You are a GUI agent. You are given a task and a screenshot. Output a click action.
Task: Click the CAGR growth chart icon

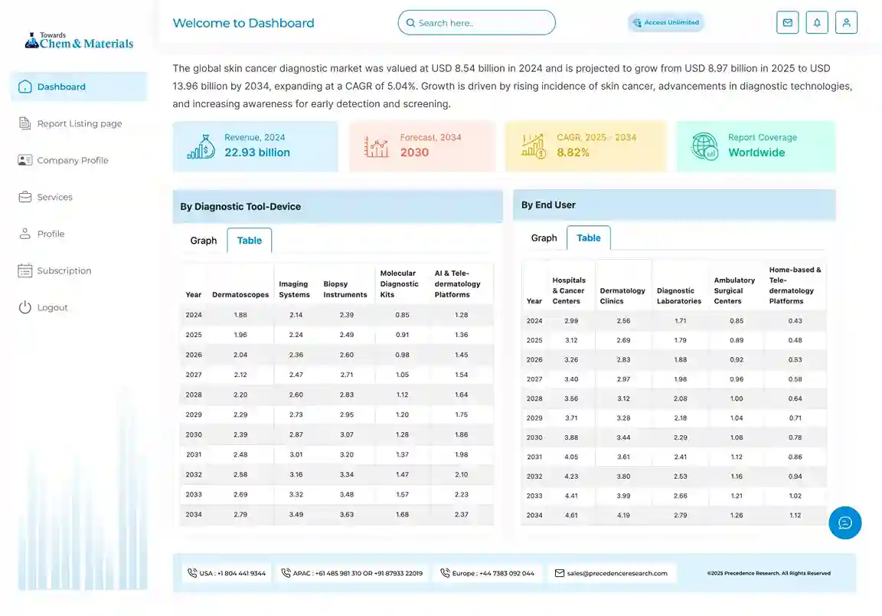tap(533, 146)
